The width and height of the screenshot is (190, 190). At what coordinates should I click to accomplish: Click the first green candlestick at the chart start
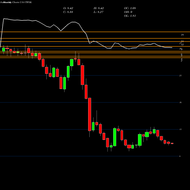pyautogui.click(x=3, y=50)
